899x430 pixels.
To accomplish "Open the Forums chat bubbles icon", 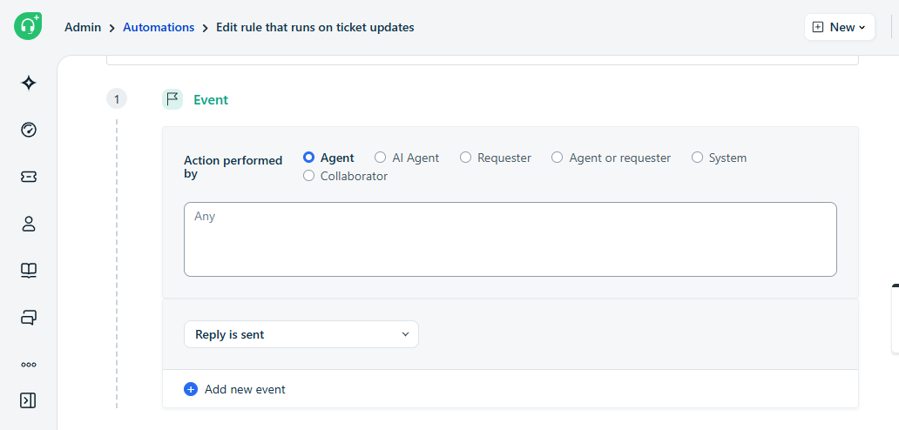I will pos(29,317).
